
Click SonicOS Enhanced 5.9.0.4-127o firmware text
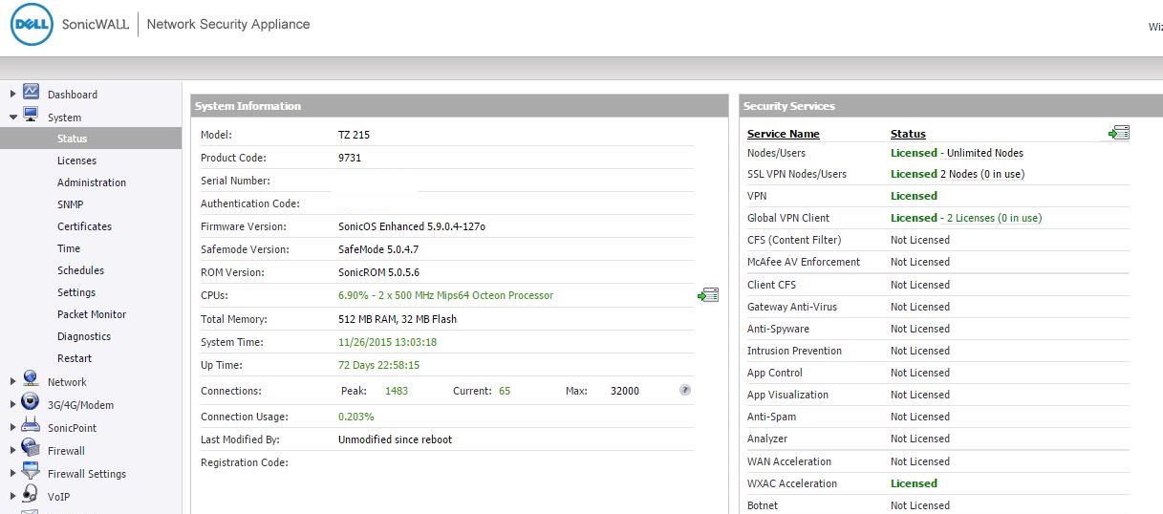click(x=412, y=226)
